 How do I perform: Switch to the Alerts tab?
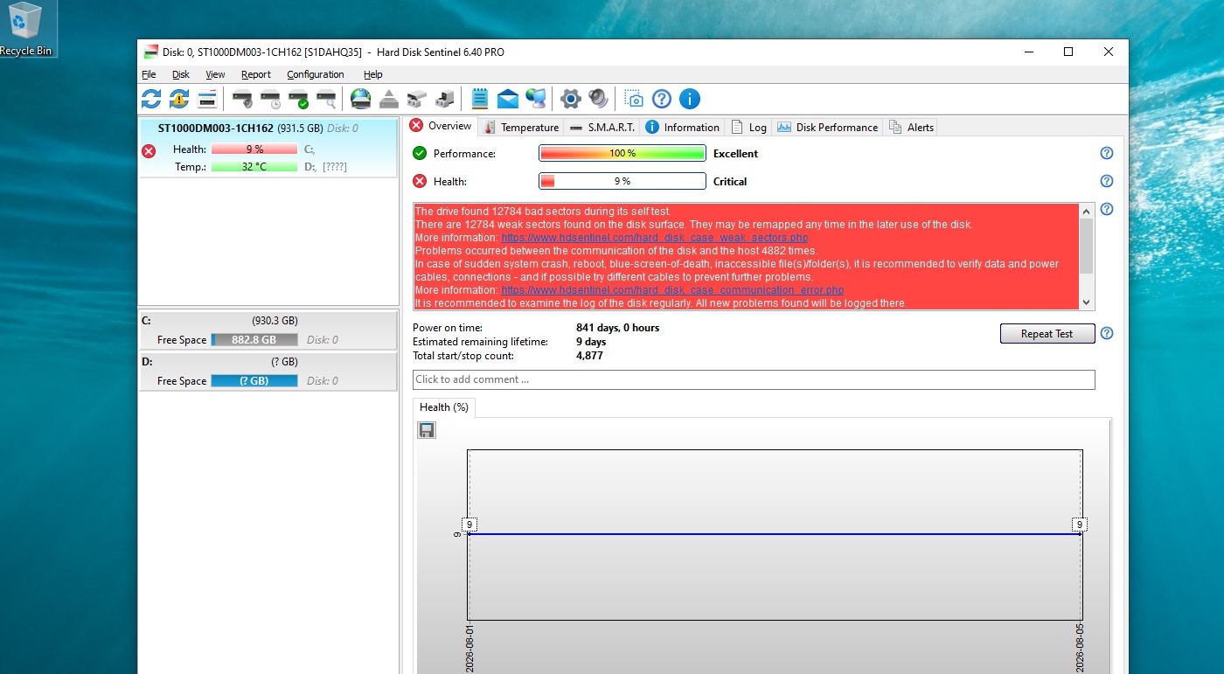tap(911, 127)
